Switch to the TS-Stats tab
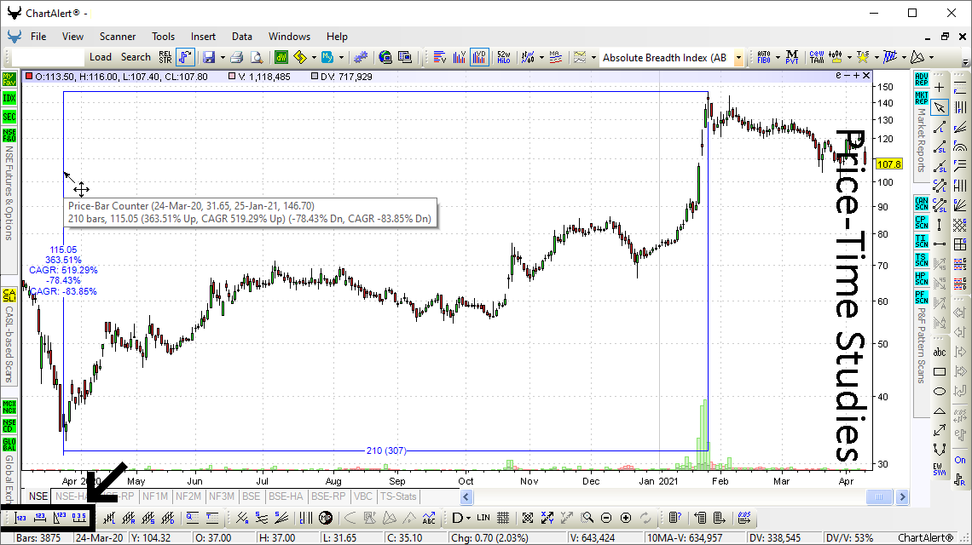Viewport: 972px width, 545px height. [x=398, y=496]
